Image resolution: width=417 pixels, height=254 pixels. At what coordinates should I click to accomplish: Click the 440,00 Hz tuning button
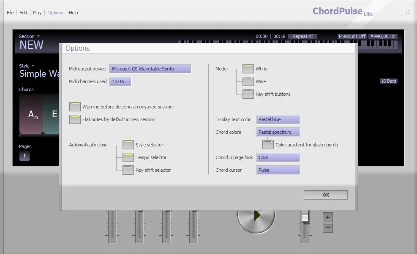click(383, 36)
